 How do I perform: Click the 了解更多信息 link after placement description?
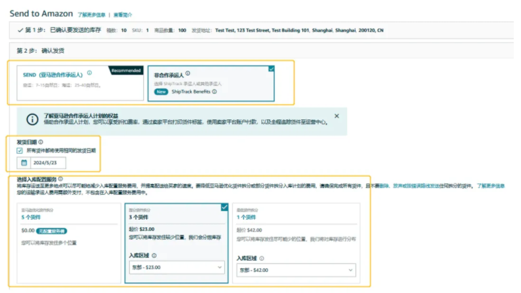click(x=491, y=186)
